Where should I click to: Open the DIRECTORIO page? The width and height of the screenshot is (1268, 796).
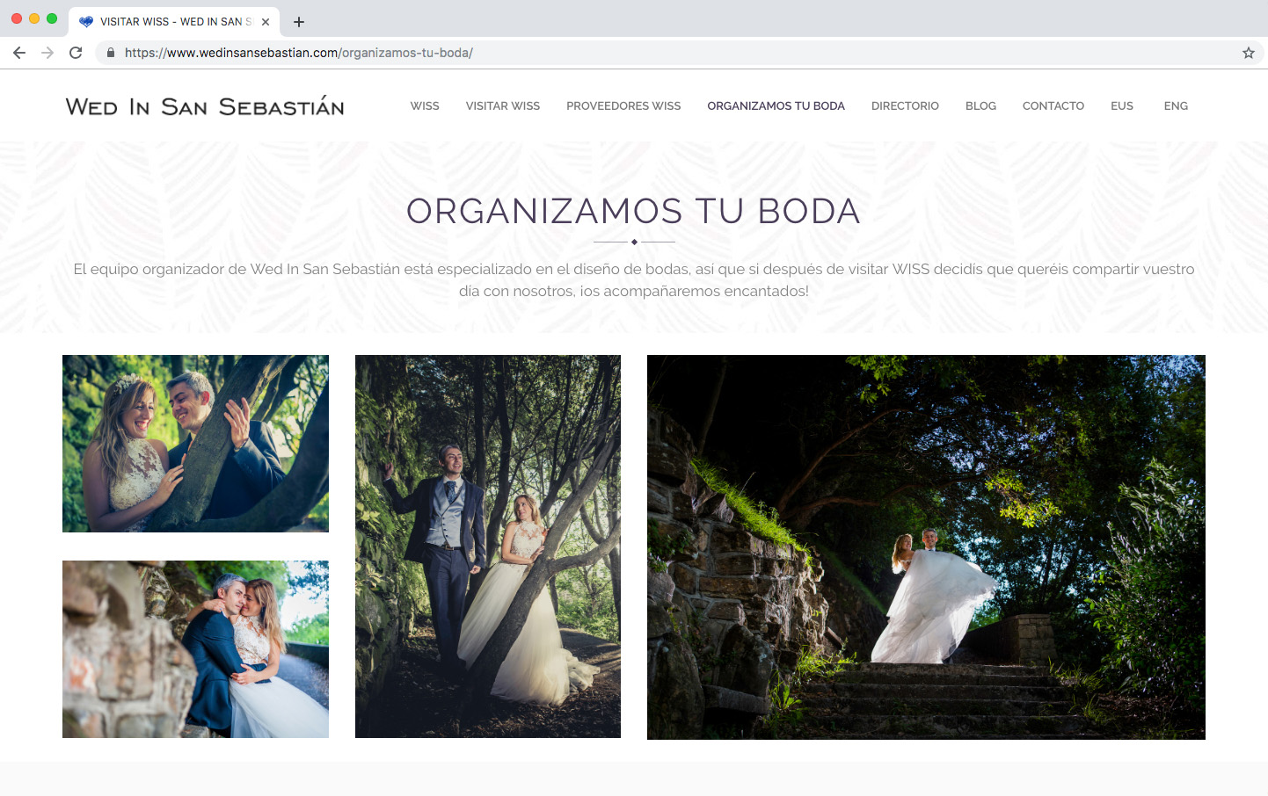coord(905,106)
